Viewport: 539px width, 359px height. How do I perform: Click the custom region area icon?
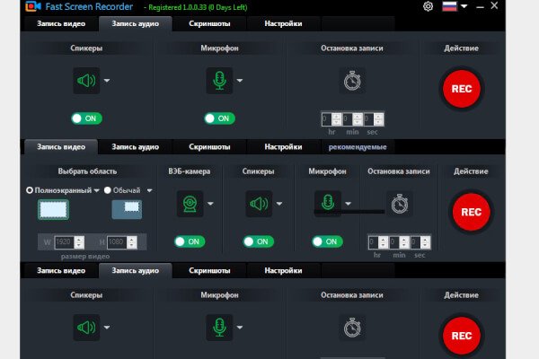[127, 209]
